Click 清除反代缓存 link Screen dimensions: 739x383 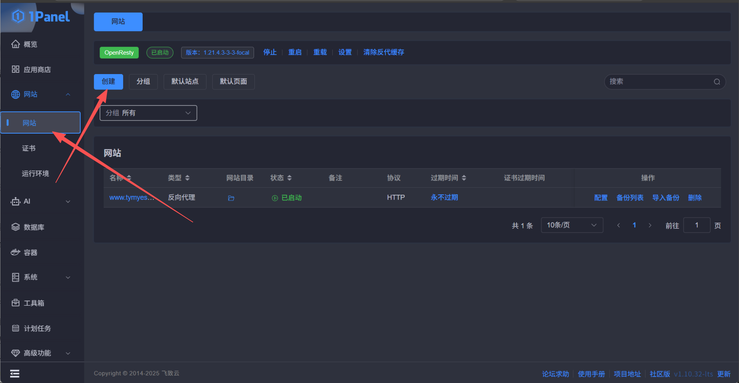tap(383, 52)
